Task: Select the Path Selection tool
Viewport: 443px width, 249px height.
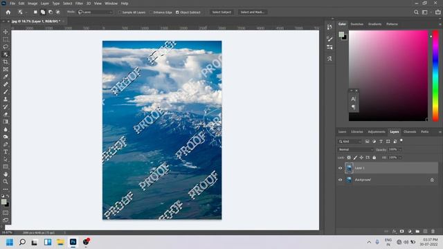Action: coord(6,159)
